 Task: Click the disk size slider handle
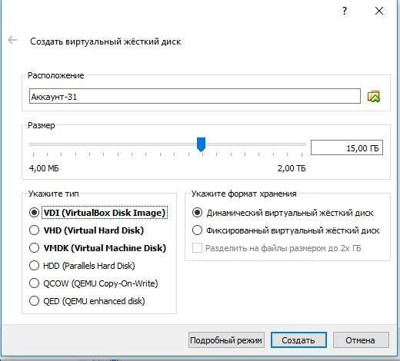[201, 144]
